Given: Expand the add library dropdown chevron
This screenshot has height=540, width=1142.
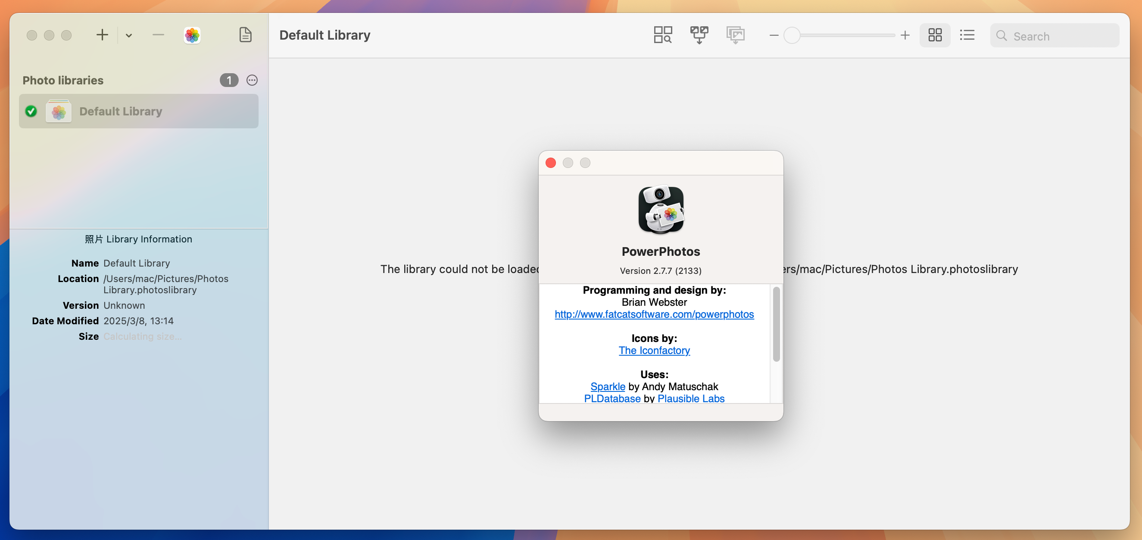Looking at the screenshot, I should click(x=128, y=35).
